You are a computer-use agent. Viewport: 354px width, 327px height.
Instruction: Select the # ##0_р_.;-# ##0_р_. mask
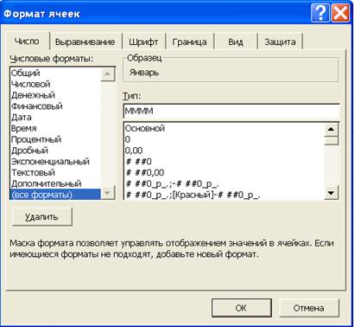[x=224, y=183]
